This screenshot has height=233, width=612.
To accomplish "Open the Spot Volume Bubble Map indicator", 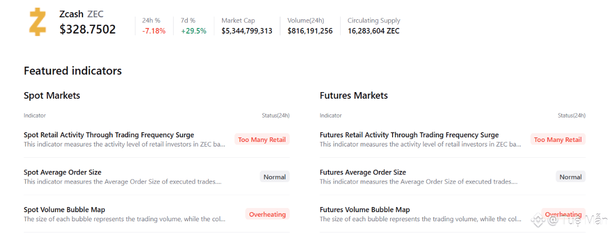I will (x=64, y=210).
